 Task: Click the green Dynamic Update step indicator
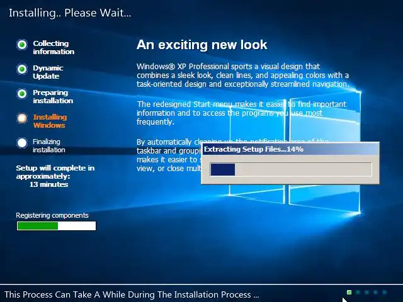22,69
